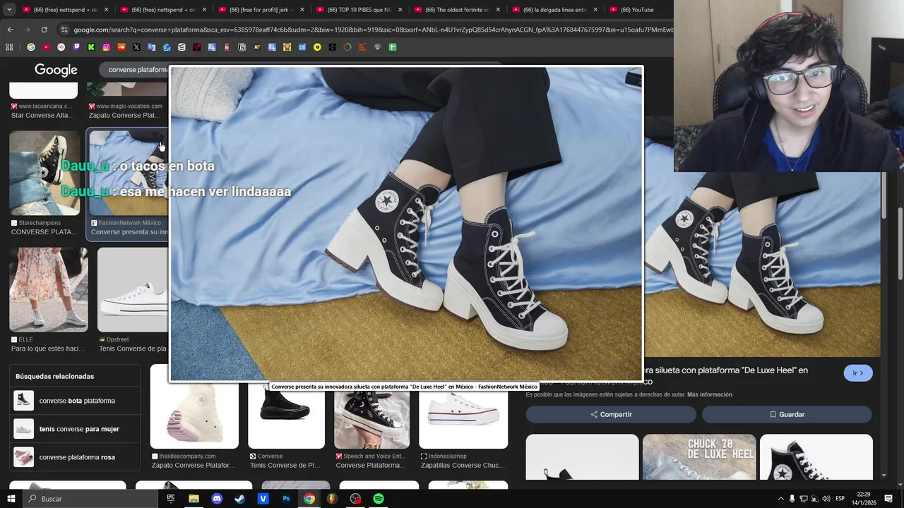Click 'Star Converse Alta' lacuencana result title

coord(42,115)
